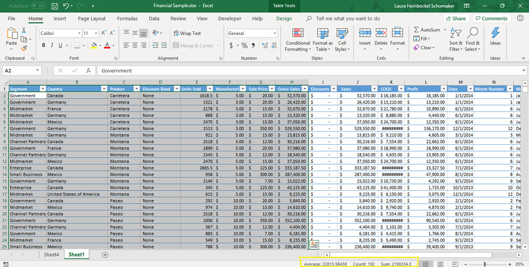Viewport: 529px width, 267px height.
Task: Open the File tab
Action: (11, 19)
